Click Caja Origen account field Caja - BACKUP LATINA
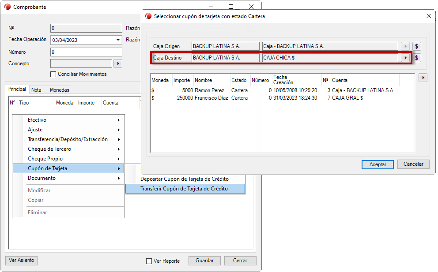Screen dimensions: 438x272 330,46
